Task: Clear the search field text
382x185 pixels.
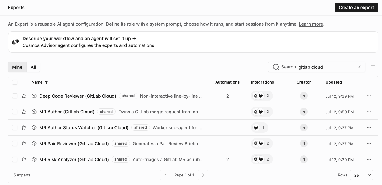Action: pos(359,67)
